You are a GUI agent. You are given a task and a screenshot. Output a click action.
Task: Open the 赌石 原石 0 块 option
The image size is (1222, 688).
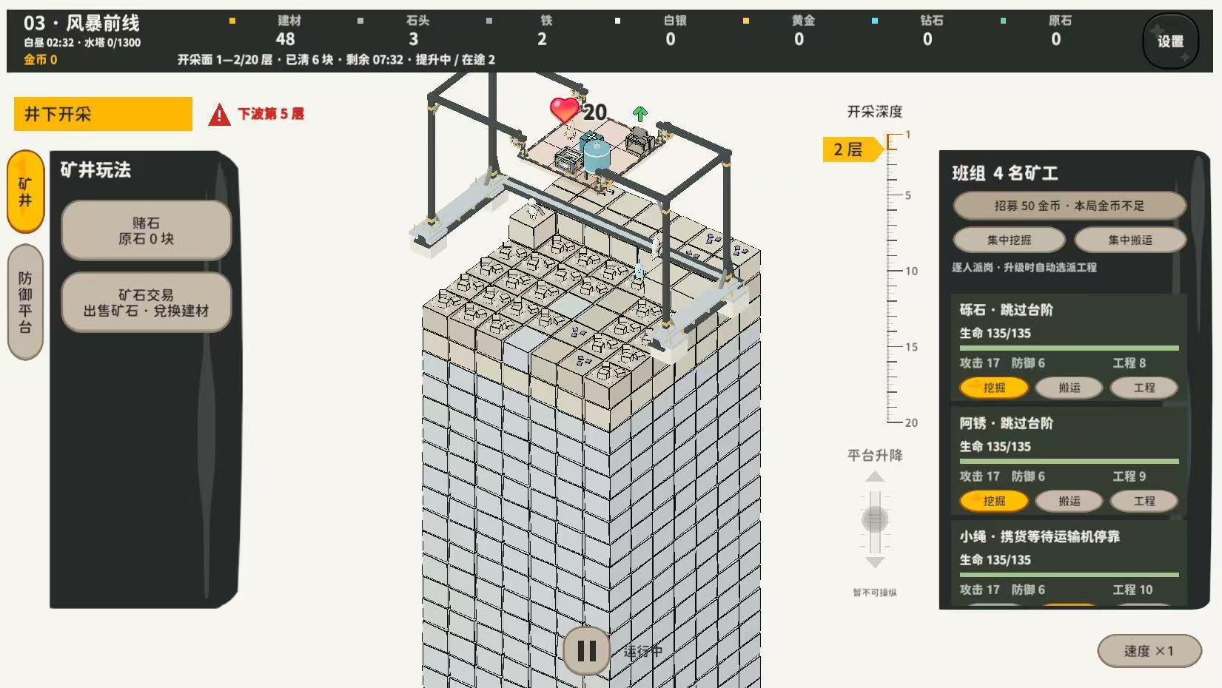point(146,231)
